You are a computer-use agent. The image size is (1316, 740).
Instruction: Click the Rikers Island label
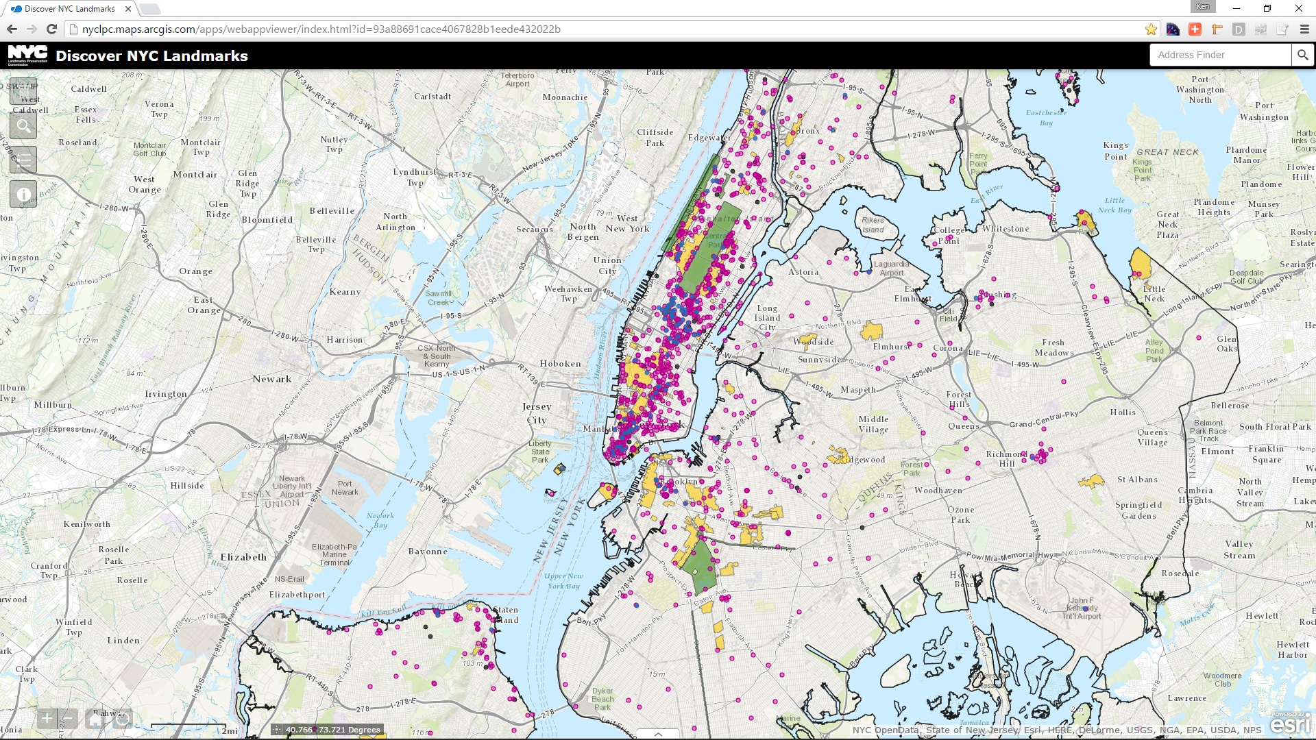click(x=873, y=225)
